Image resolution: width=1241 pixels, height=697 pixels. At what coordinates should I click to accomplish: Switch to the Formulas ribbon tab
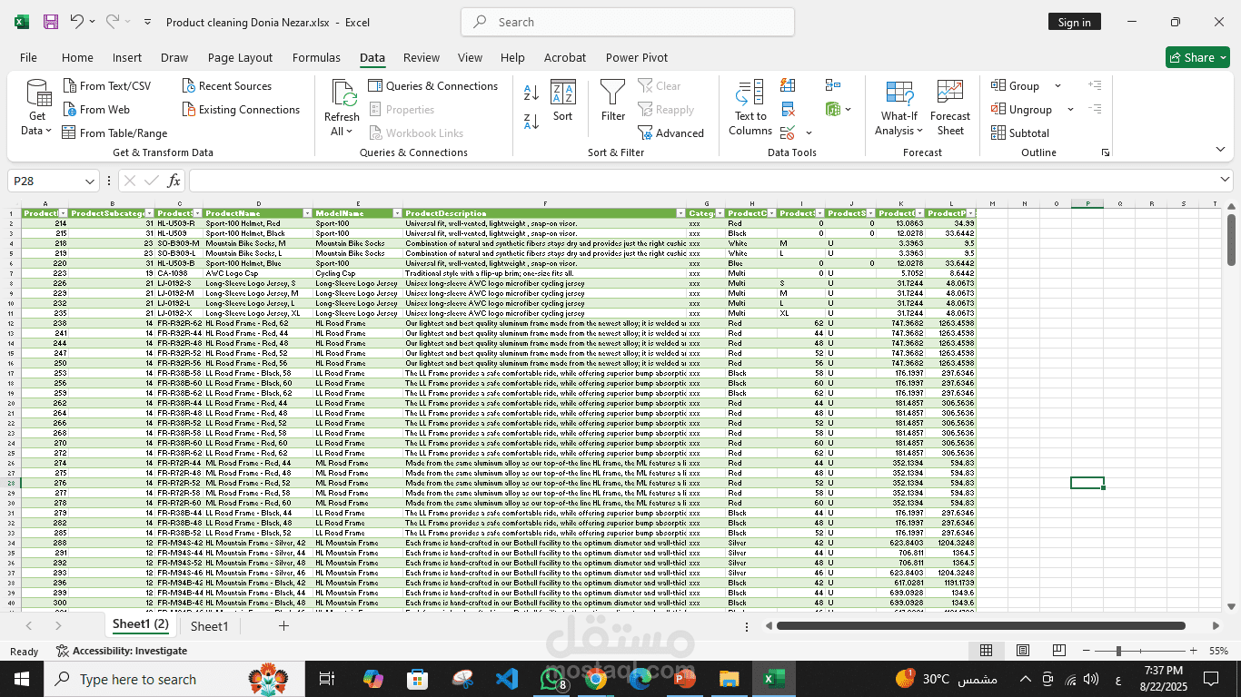pos(316,57)
